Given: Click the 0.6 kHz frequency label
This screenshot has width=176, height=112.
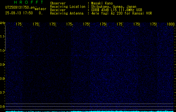Looking at the screenshot, I should (x=3, y=106).
